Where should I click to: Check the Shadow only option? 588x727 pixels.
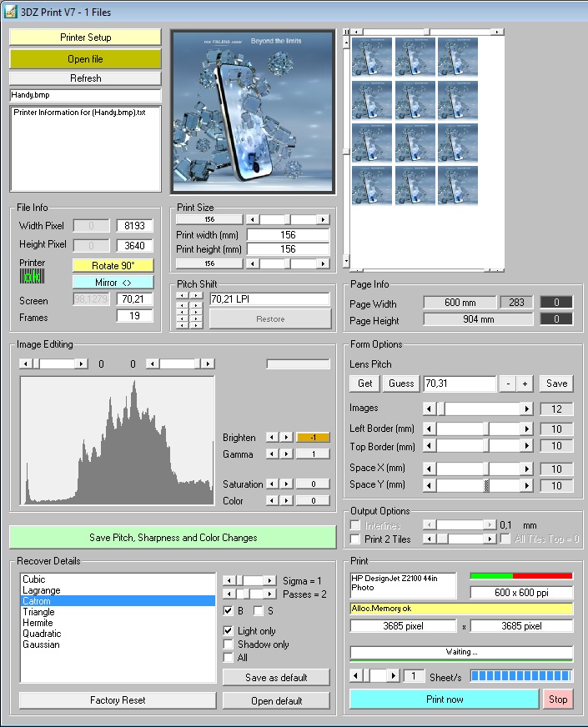click(229, 644)
